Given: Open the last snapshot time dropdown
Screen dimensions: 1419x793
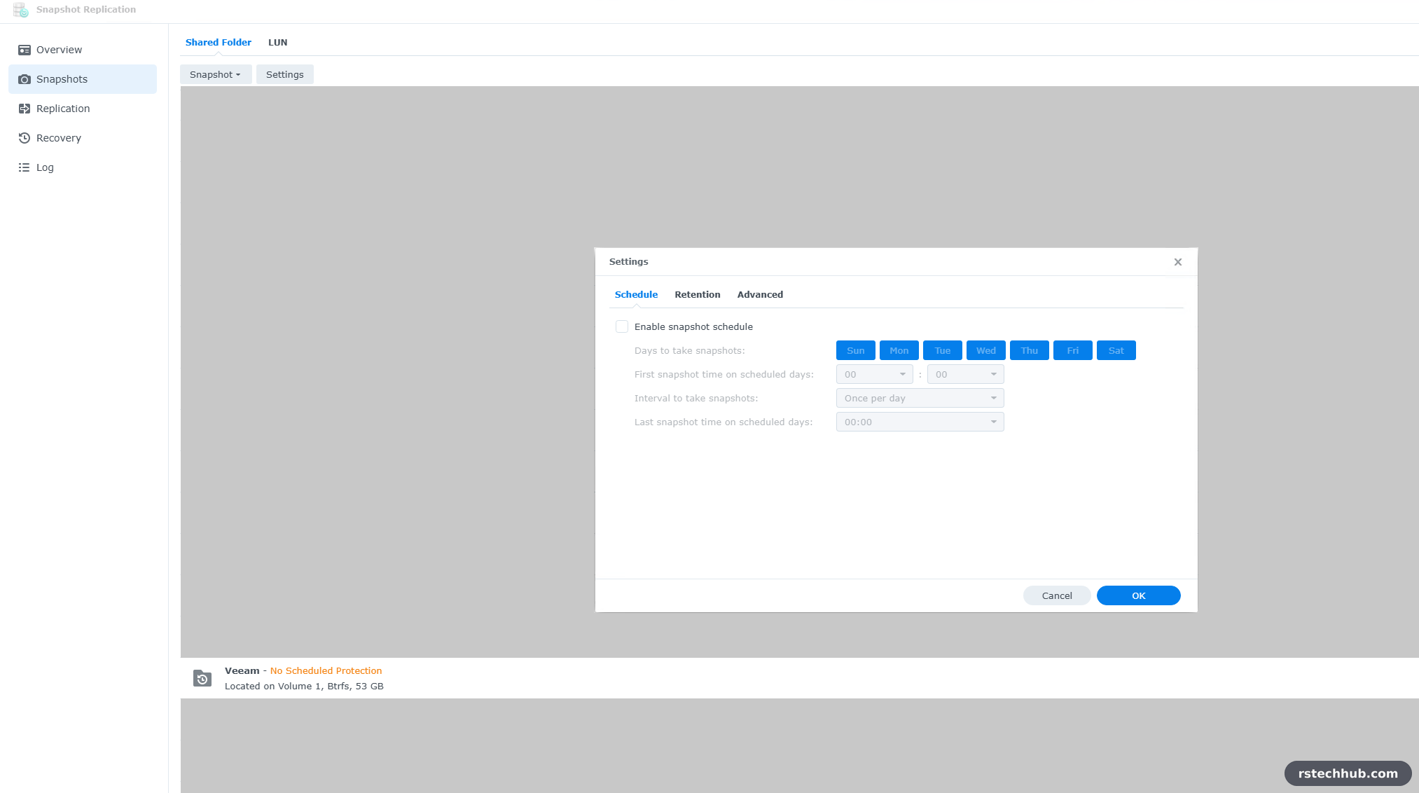Looking at the screenshot, I should coord(920,422).
